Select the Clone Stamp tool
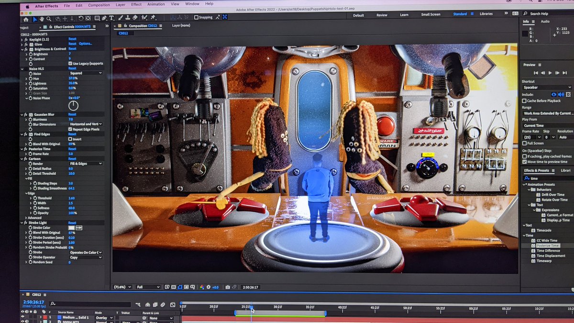The height and width of the screenshot is (323, 574). [x=128, y=18]
